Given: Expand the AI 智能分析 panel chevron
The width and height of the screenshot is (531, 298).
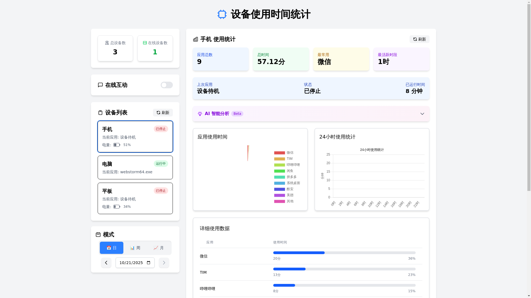Looking at the screenshot, I should (x=422, y=114).
